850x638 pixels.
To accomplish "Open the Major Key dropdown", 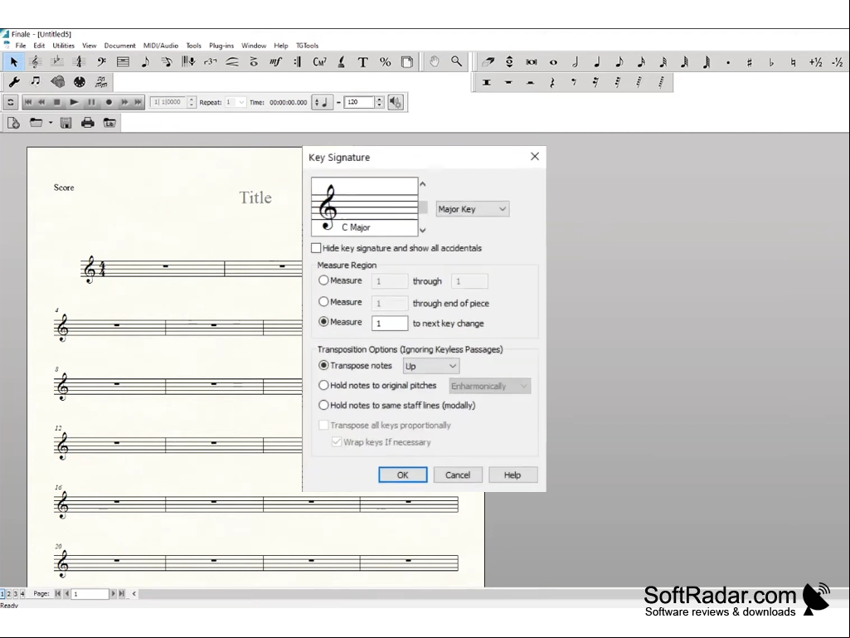I will (472, 209).
